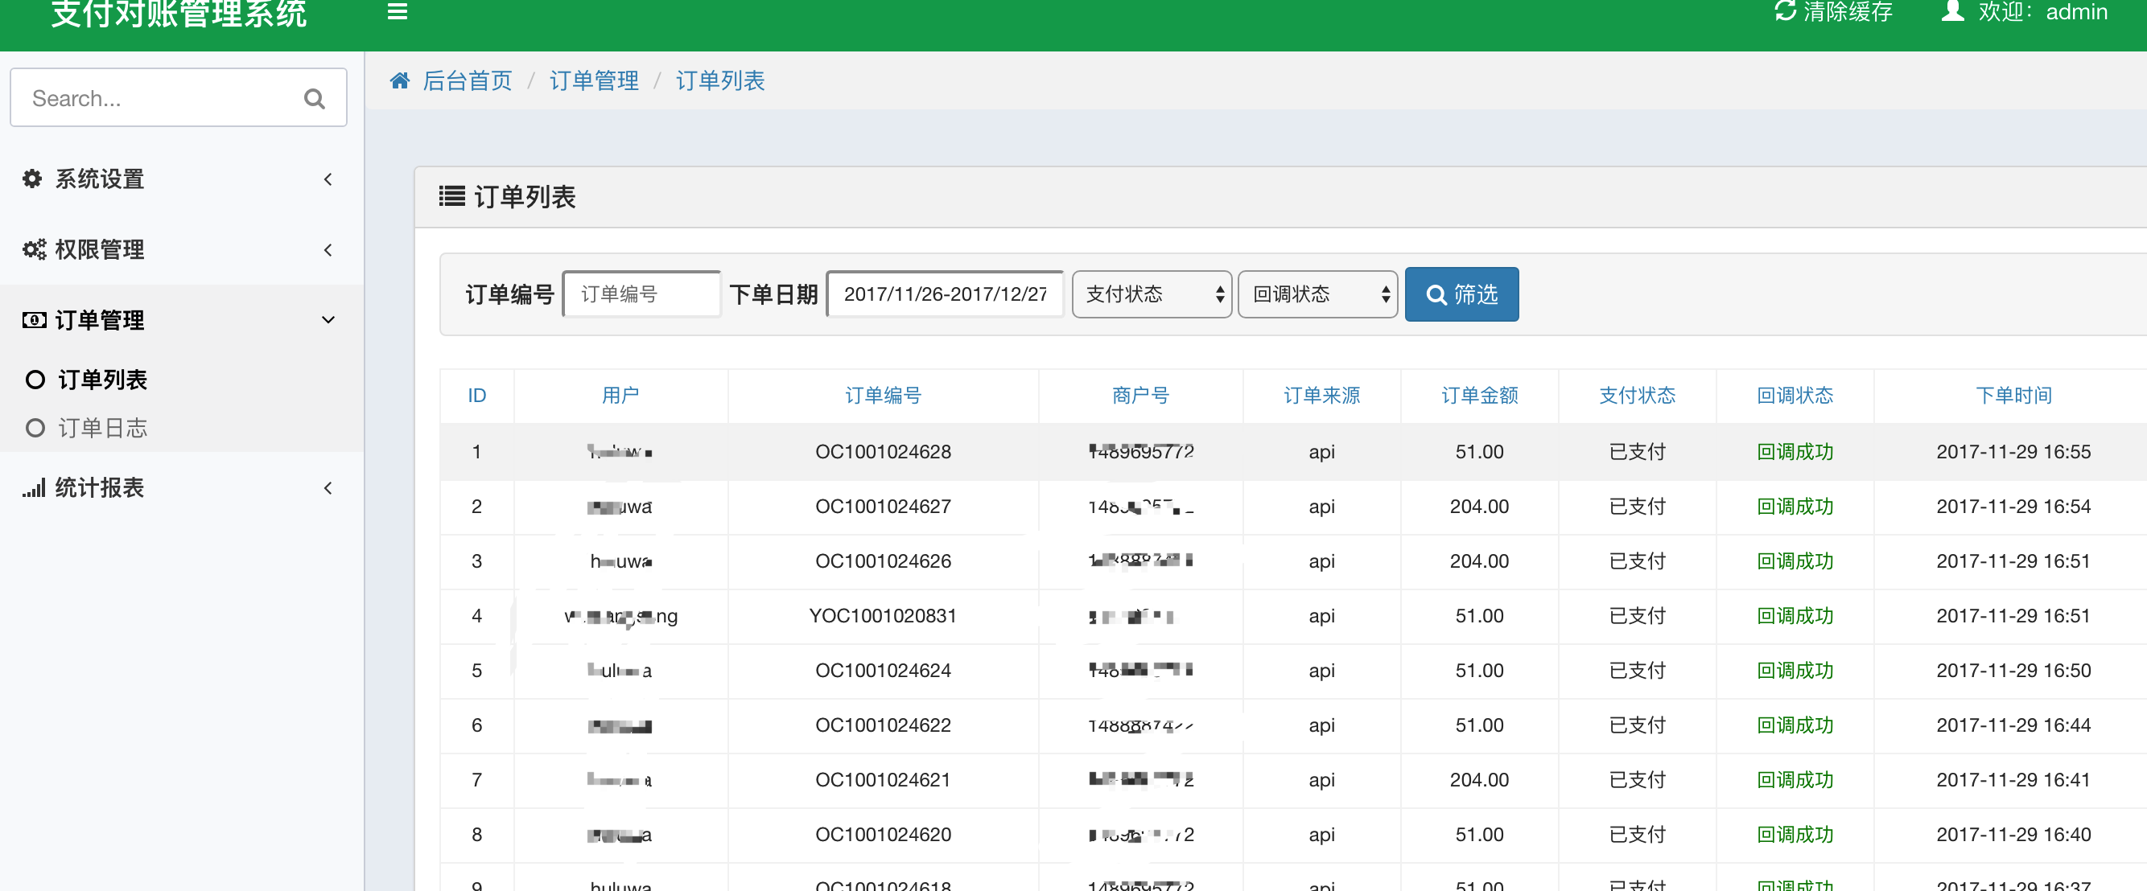Screen dimensions: 2147x891
Task: Click 回调成功 status in row 1
Action: click(1795, 452)
